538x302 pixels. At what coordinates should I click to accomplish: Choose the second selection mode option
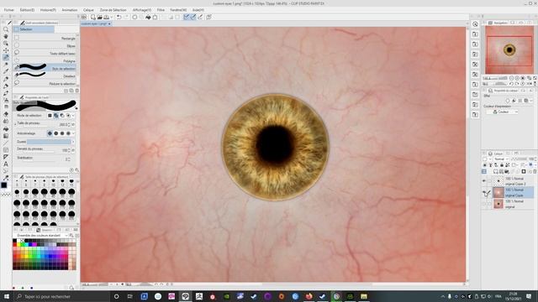coord(56,116)
